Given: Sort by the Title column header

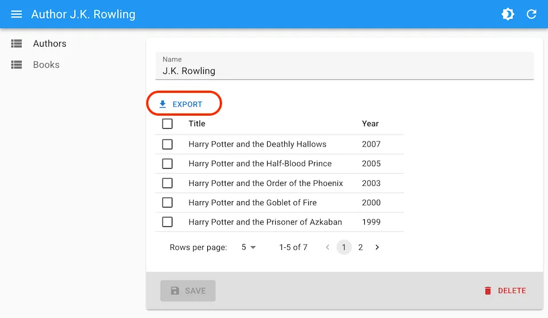Looking at the screenshot, I should pos(197,124).
